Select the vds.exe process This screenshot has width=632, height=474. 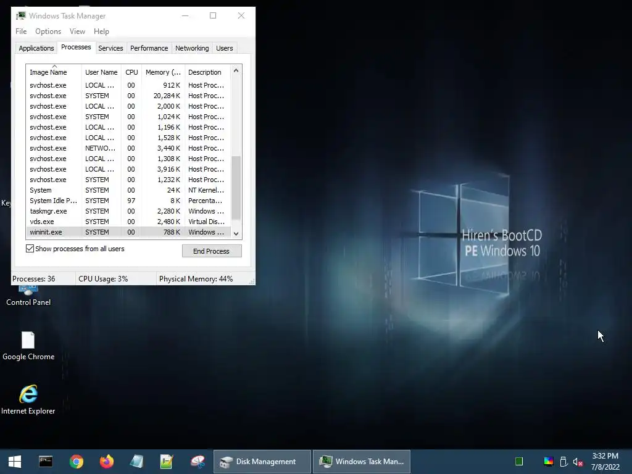(x=128, y=222)
